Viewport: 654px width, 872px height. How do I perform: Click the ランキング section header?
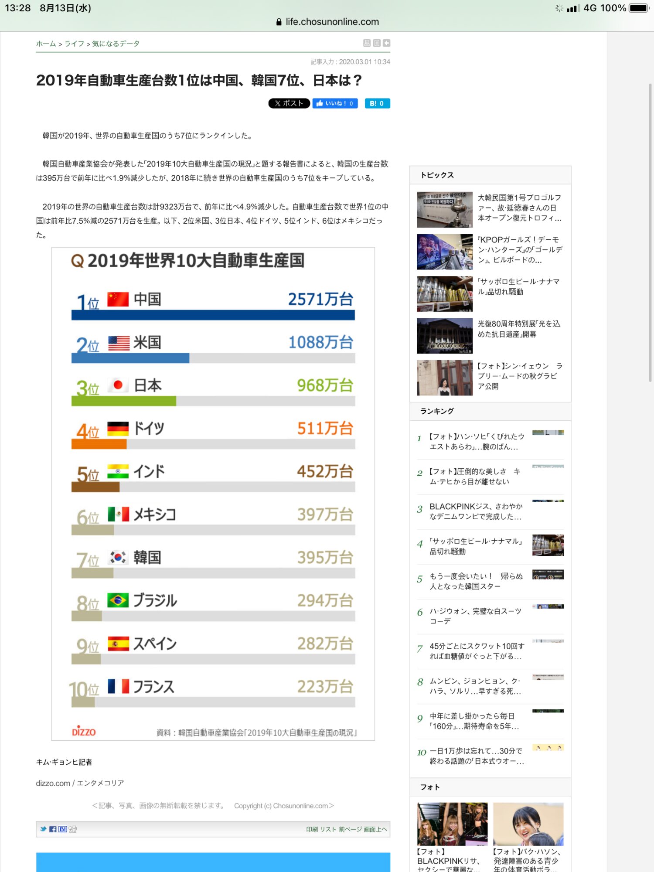[x=490, y=411]
